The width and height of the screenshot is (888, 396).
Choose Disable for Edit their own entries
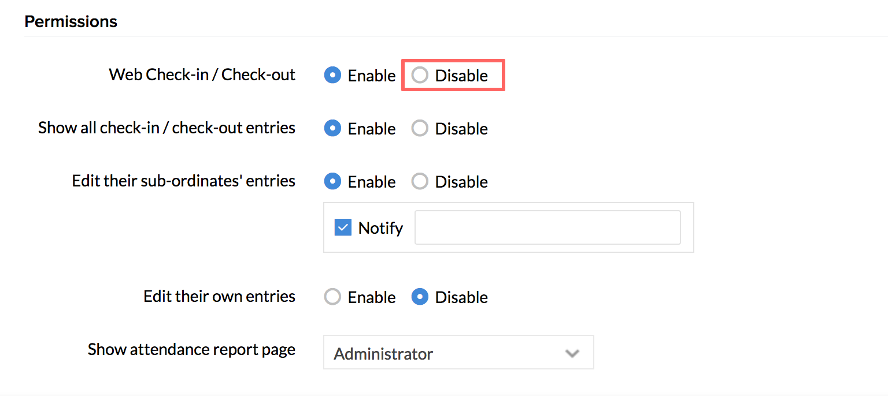[x=420, y=297]
